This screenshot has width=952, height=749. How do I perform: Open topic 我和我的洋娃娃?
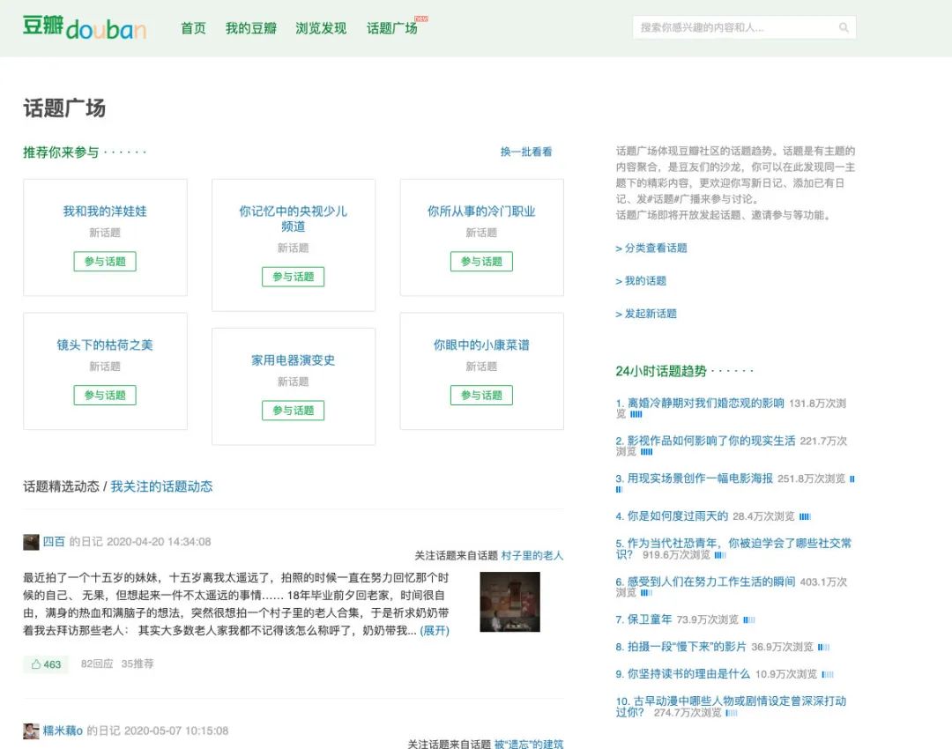click(x=105, y=211)
